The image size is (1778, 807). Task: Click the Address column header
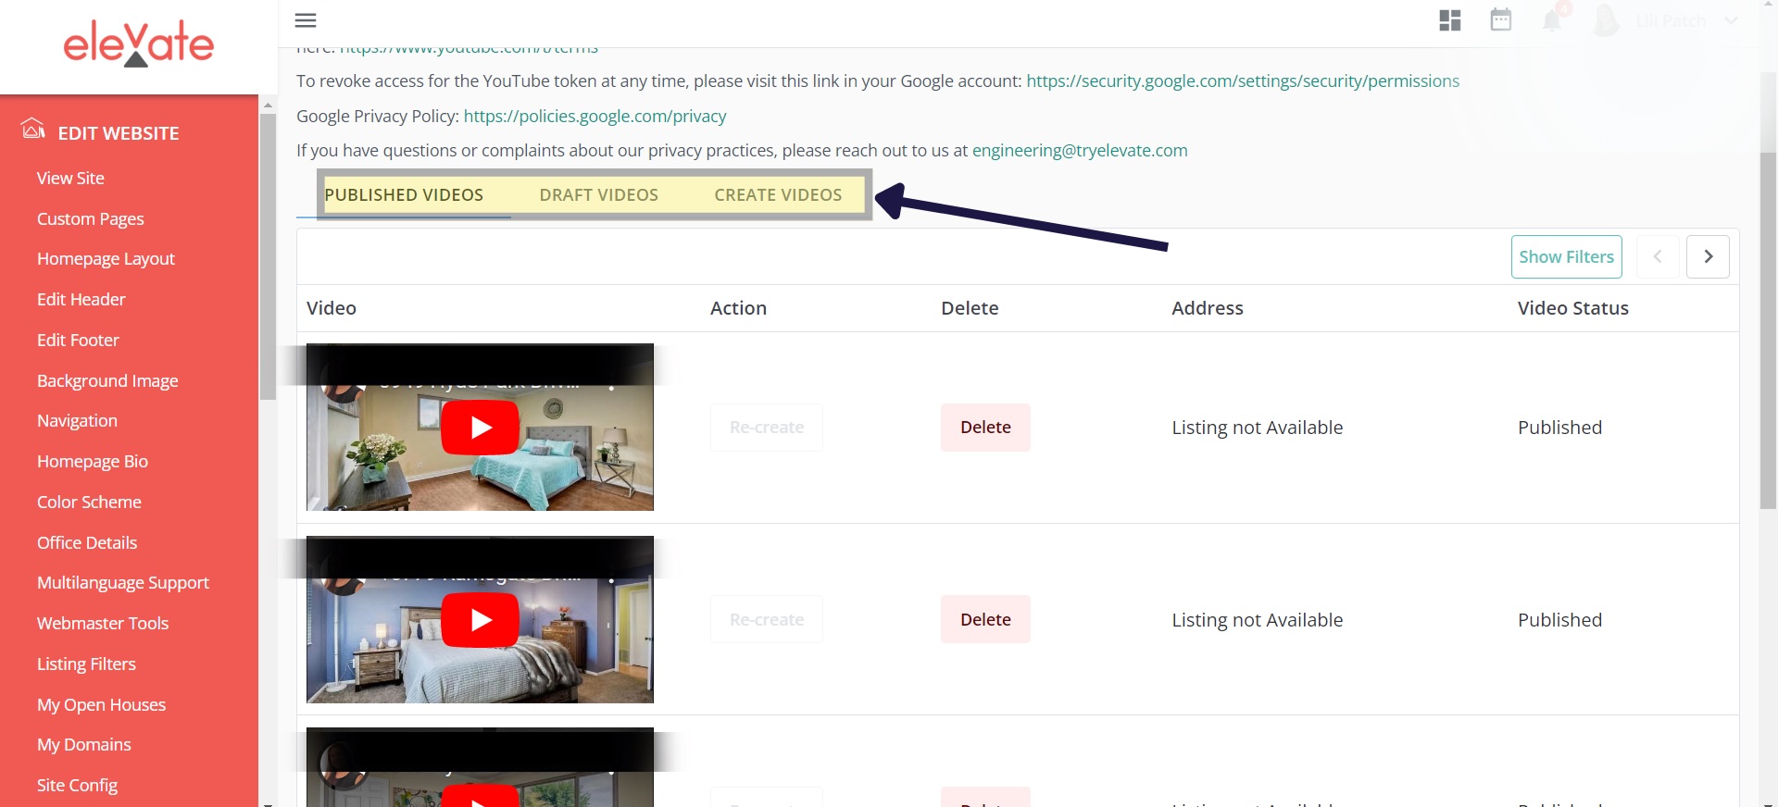pyautogui.click(x=1208, y=308)
